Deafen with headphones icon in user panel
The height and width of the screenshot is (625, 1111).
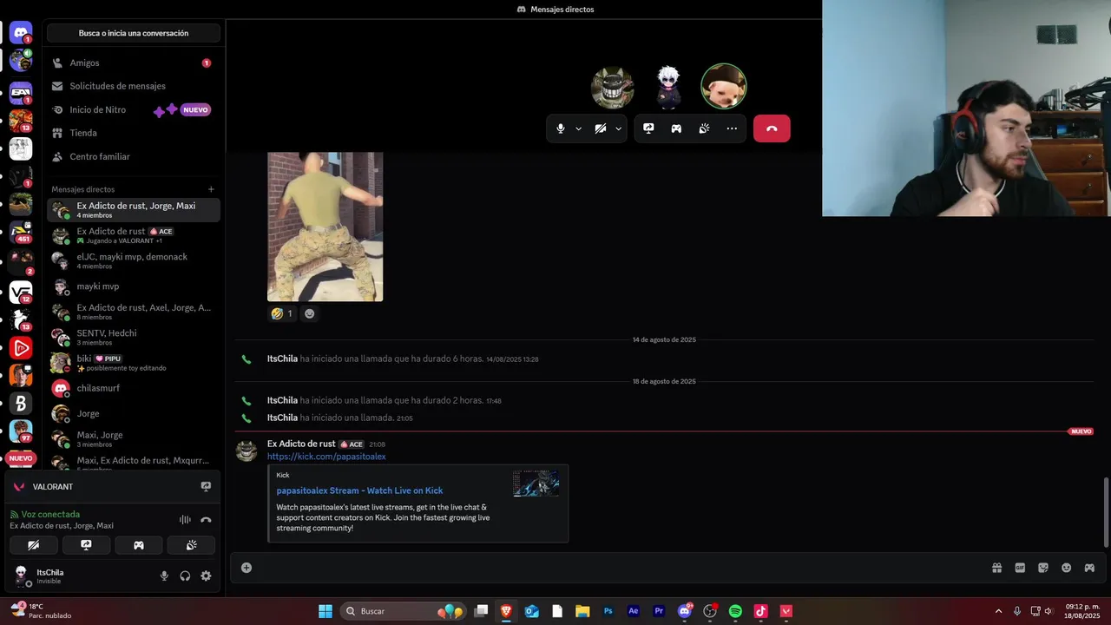185,576
